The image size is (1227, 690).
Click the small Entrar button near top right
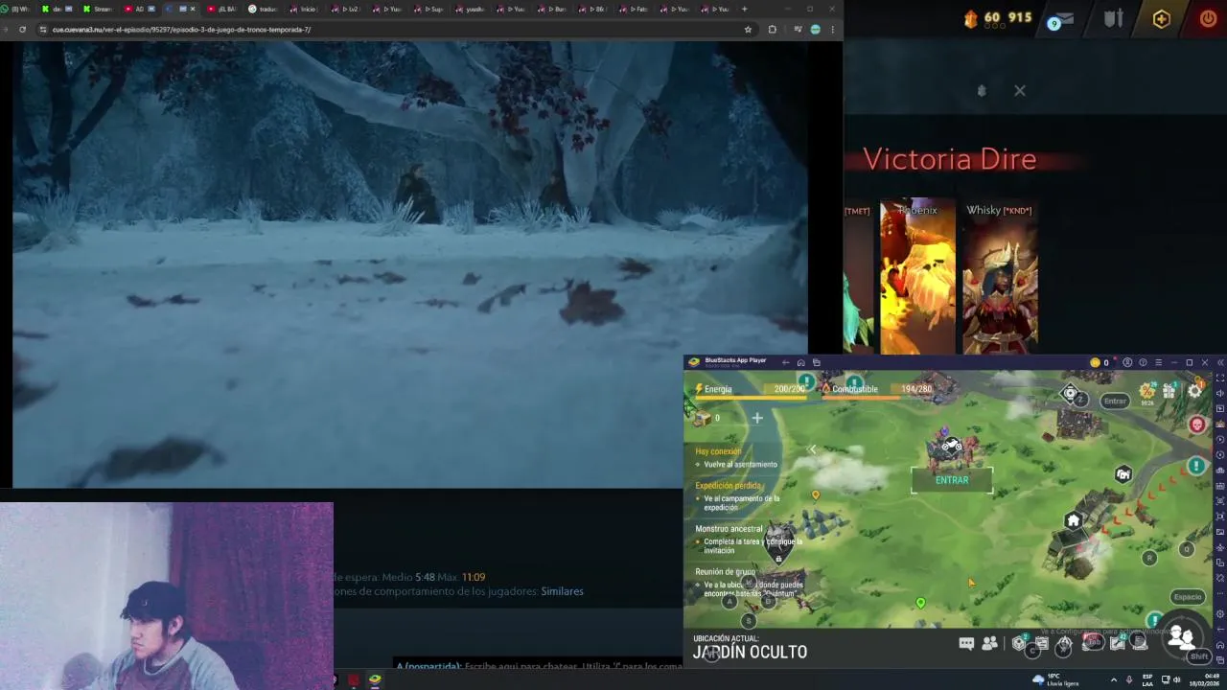pyautogui.click(x=1114, y=402)
